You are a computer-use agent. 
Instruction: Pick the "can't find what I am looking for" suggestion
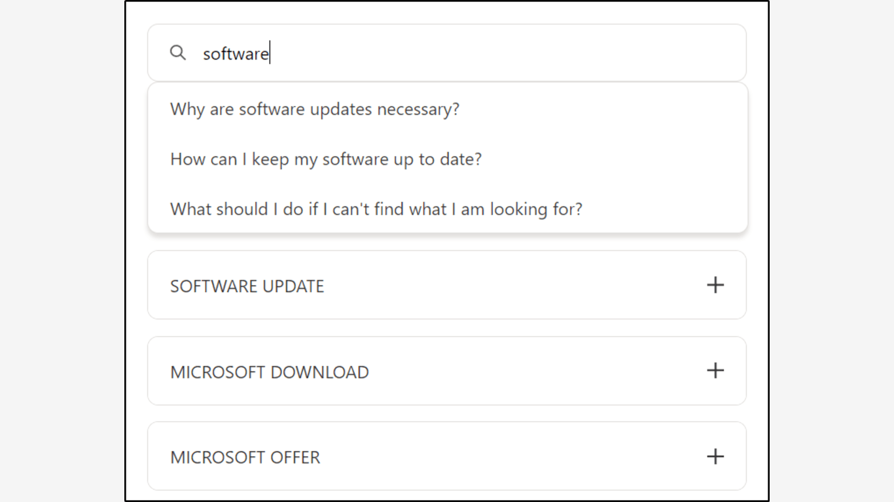(x=376, y=209)
